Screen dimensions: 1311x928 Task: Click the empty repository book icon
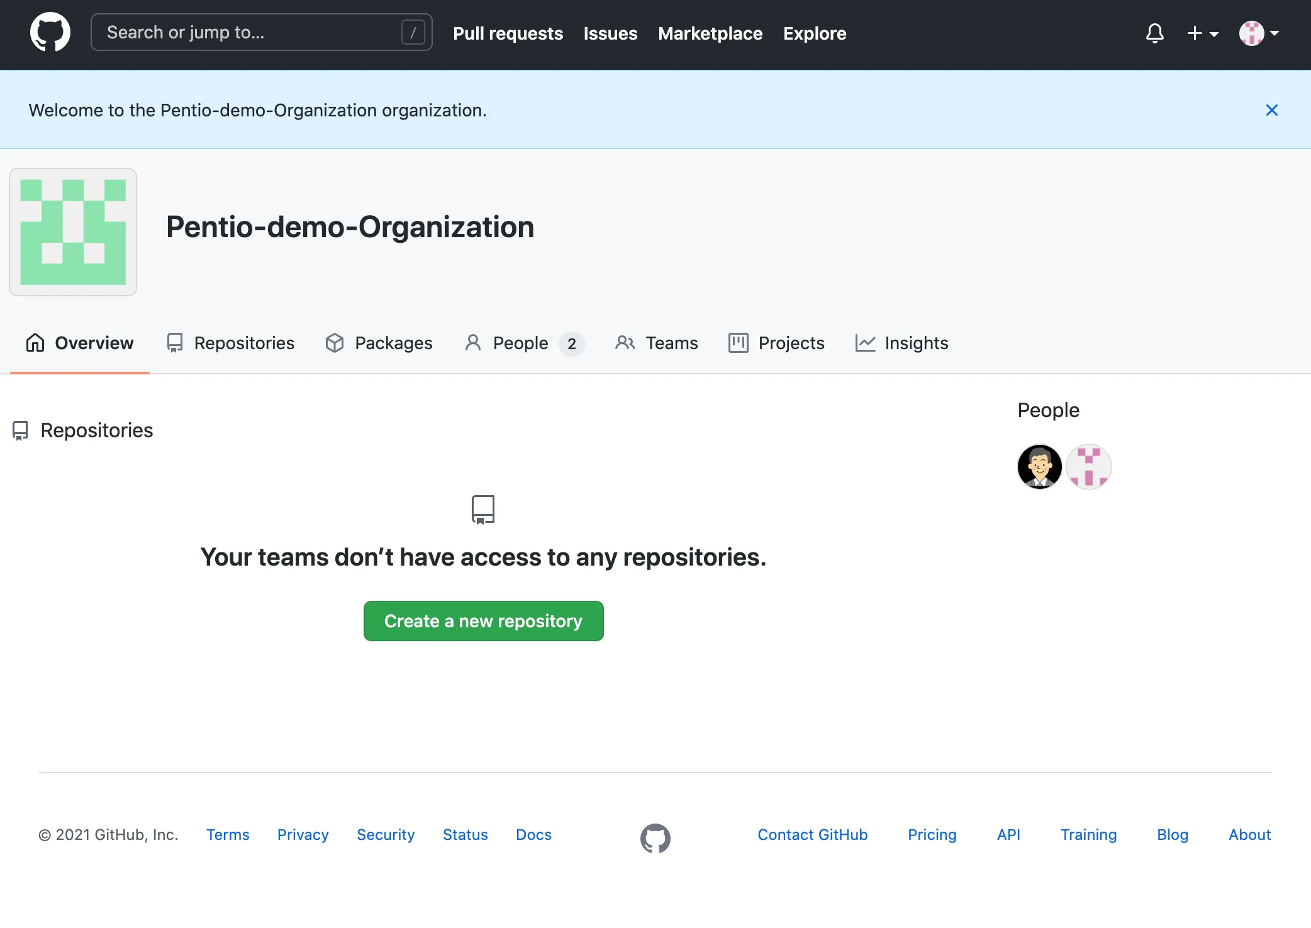click(483, 510)
